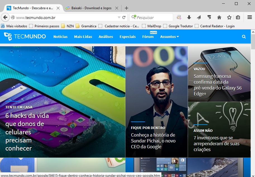
Task: Open the Mais visitados bookmark
Action: pyautogui.click(x=14, y=26)
